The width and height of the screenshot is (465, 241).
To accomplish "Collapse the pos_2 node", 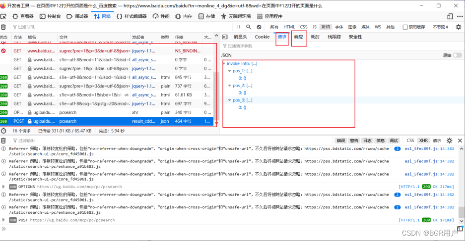I will click(229, 86).
